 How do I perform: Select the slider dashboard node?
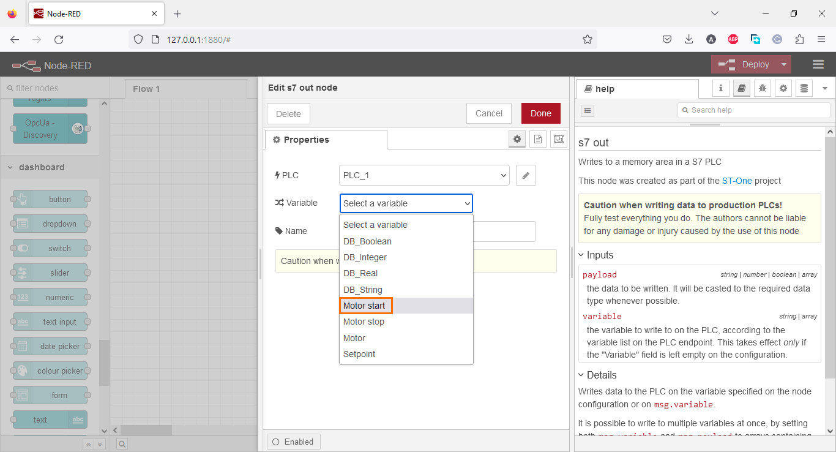coord(50,273)
